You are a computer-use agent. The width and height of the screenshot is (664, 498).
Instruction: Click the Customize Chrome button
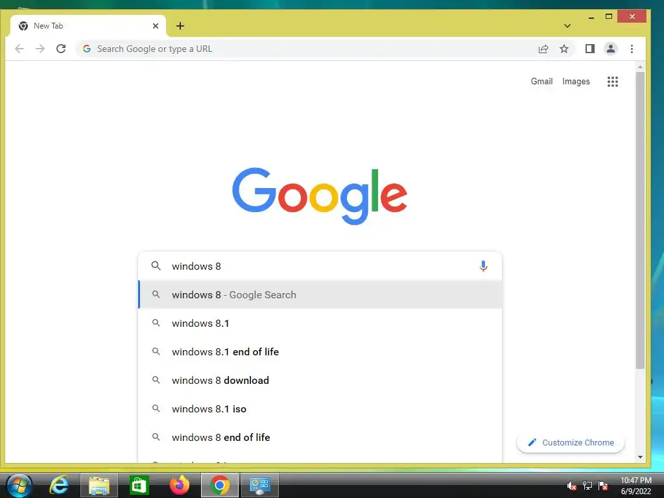571,442
